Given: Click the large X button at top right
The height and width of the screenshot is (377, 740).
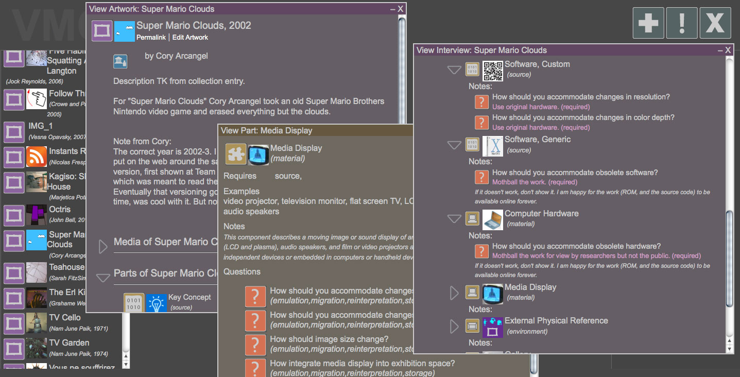Looking at the screenshot, I should 715,23.
